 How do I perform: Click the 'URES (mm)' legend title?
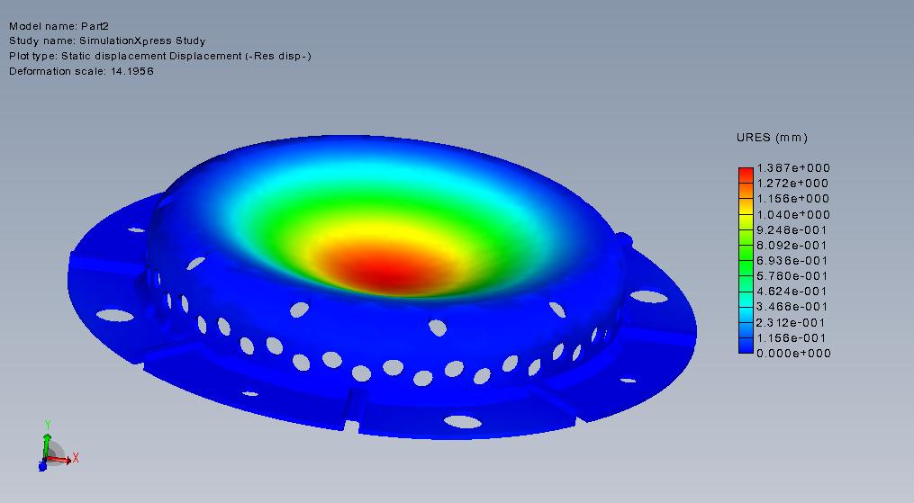pos(772,138)
